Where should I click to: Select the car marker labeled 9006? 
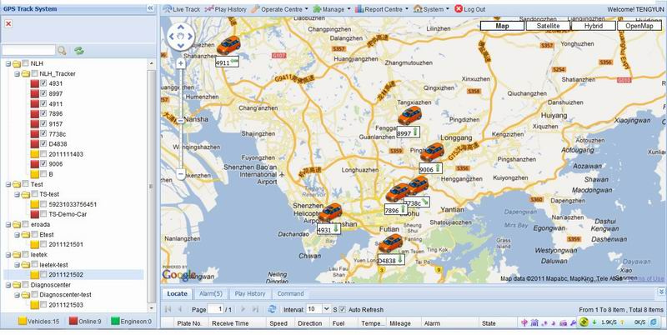(x=432, y=152)
